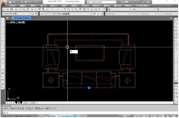
Task: Select the Line draw tool
Action: click(3, 20)
